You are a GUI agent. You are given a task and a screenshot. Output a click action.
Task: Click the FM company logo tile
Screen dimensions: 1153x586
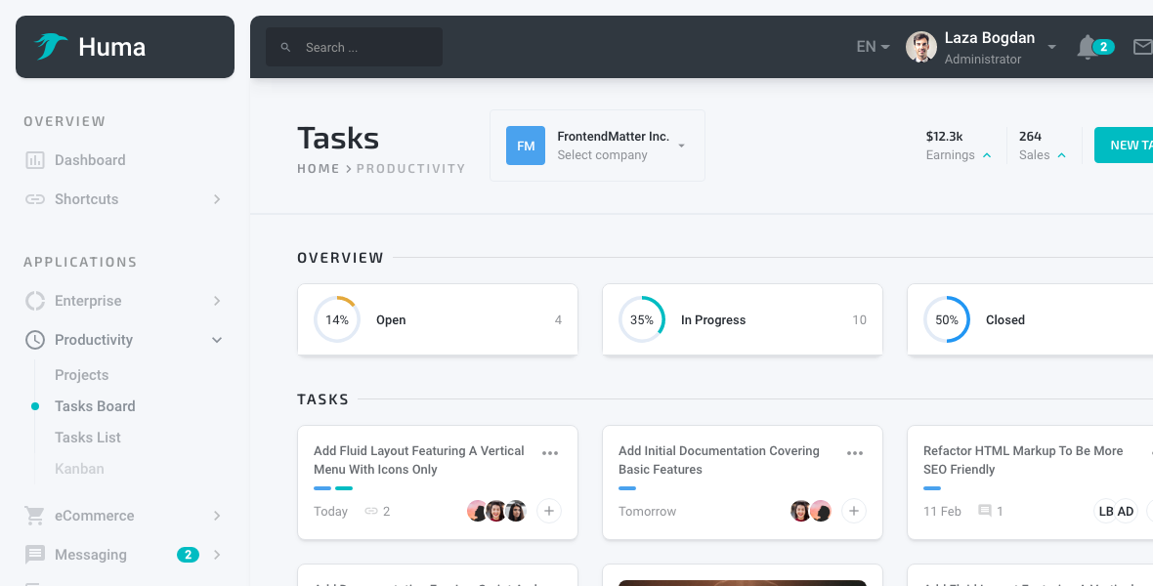pos(525,146)
